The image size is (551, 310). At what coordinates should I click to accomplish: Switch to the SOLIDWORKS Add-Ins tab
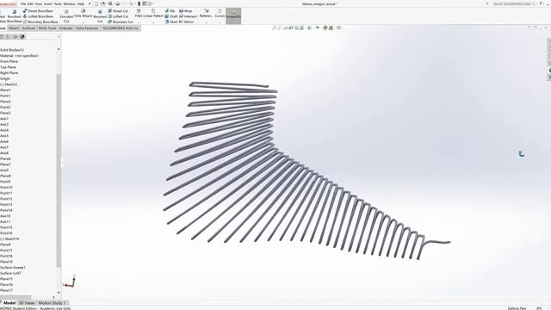[x=121, y=28]
